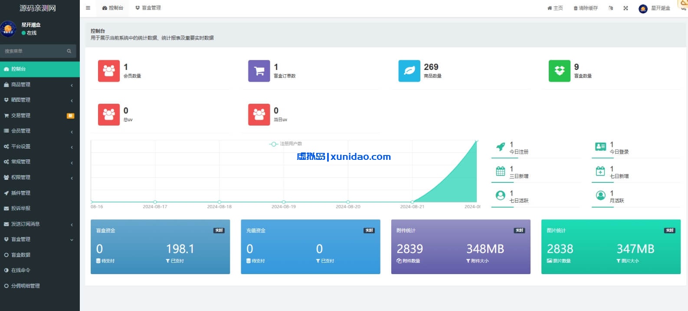The height and width of the screenshot is (311, 688).
Task: Click the hamburger sidebar toggle icon
Action: click(88, 8)
